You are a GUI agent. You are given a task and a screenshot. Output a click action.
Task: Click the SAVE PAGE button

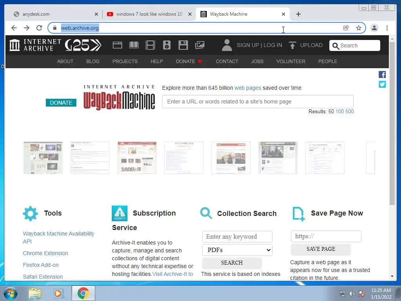(x=321, y=249)
